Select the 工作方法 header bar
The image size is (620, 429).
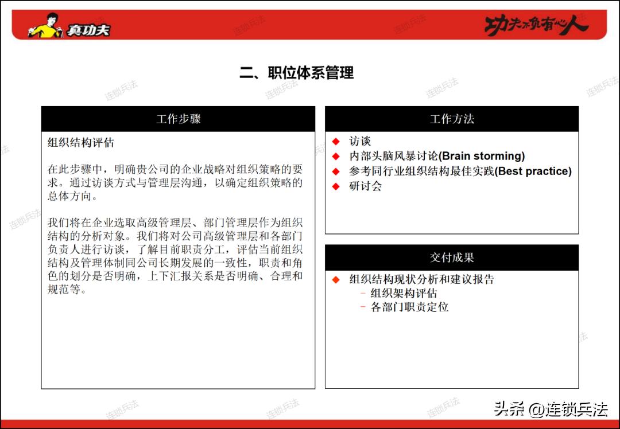coord(452,119)
